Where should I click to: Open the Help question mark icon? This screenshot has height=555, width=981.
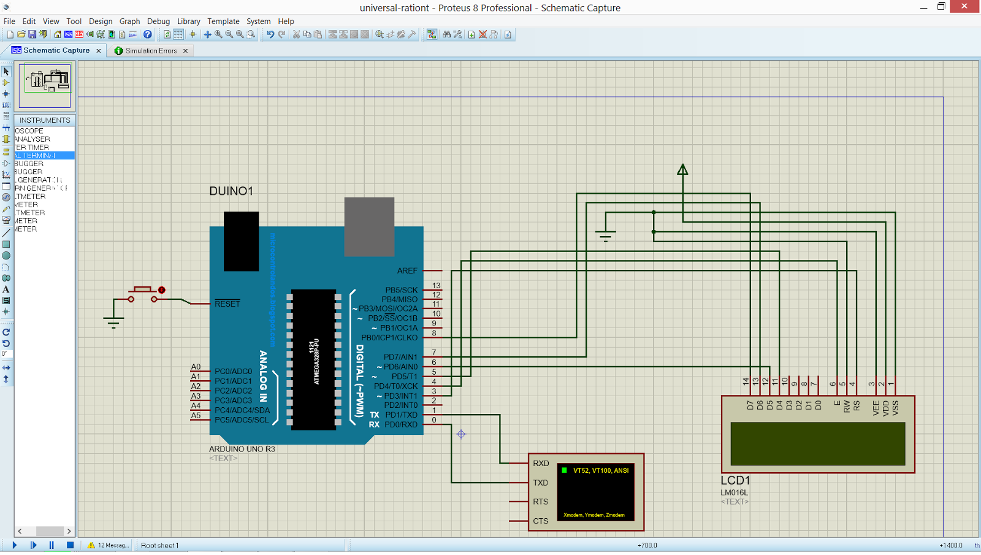click(147, 34)
